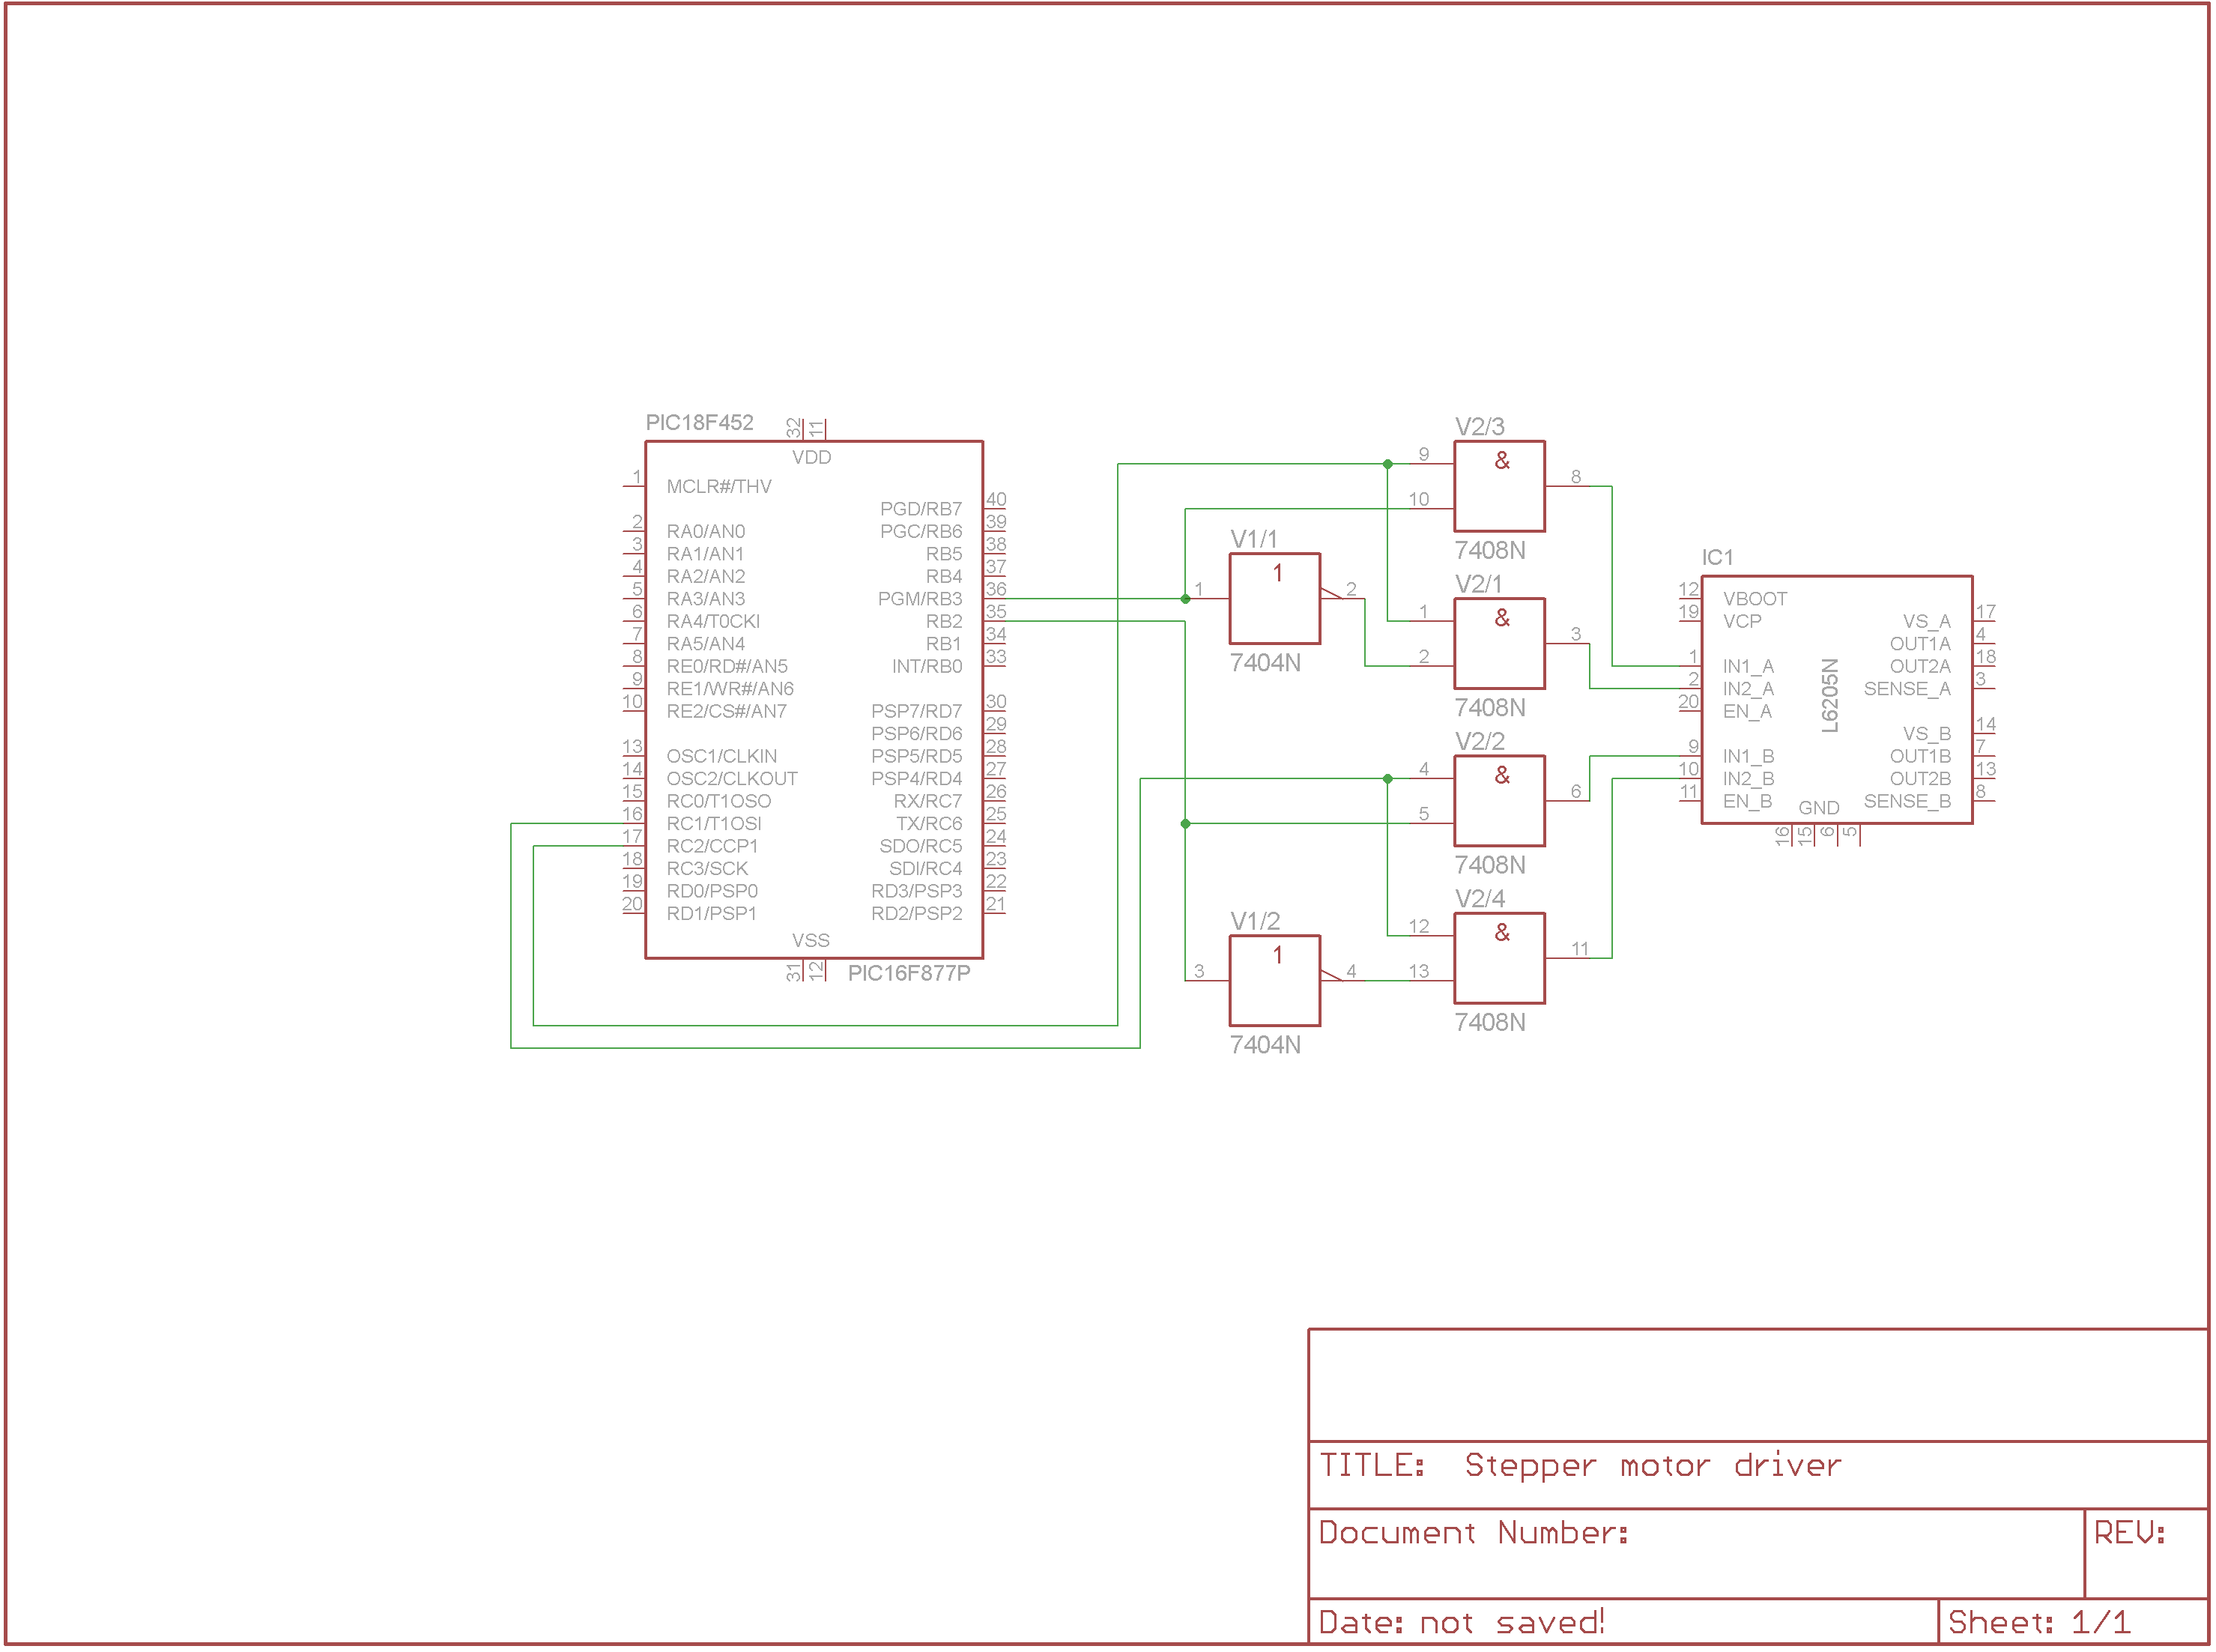The width and height of the screenshot is (2216, 1652).
Task: Select the V2/2 AND gate symbol
Action: pyautogui.click(x=1500, y=802)
